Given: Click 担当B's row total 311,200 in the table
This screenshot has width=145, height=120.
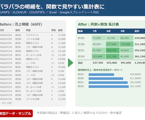Looking at the screenshot, I should point(140,44).
